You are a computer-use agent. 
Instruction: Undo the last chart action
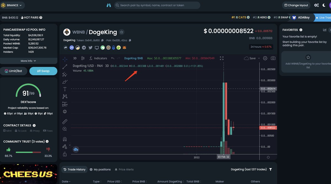coord(113,58)
